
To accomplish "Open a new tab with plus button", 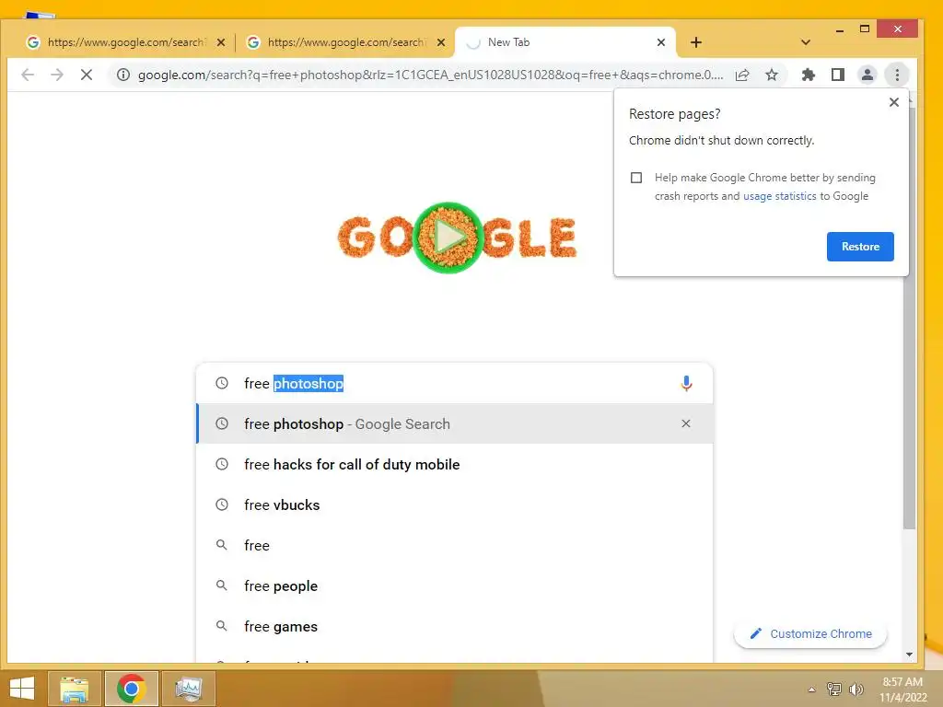I will point(696,42).
